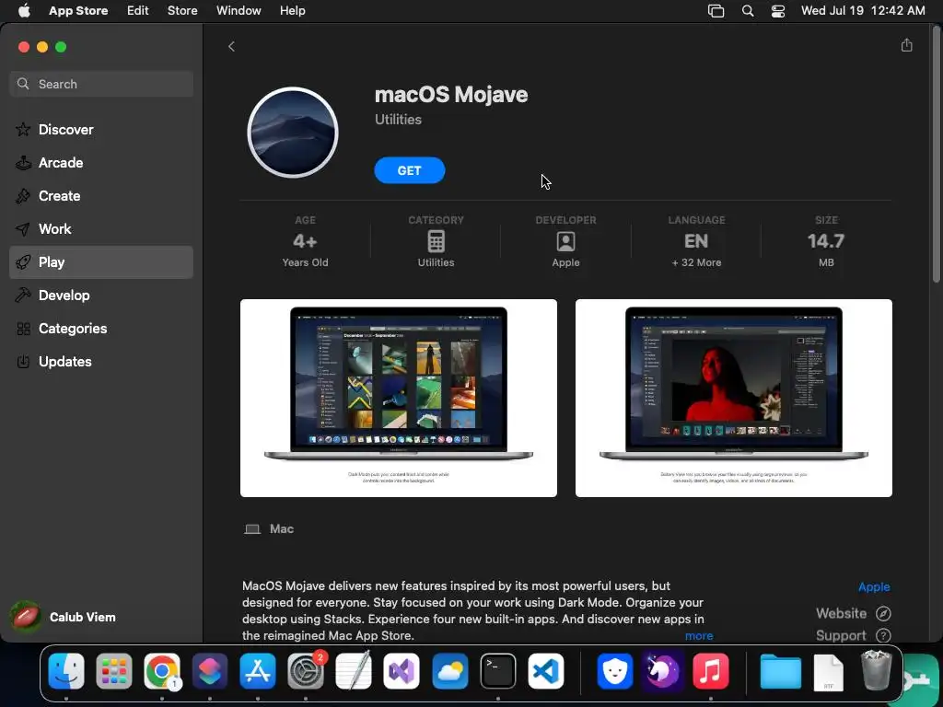The width and height of the screenshot is (943, 707).
Task: Open the blue folder in the Dock
Action: pos(781,671)
